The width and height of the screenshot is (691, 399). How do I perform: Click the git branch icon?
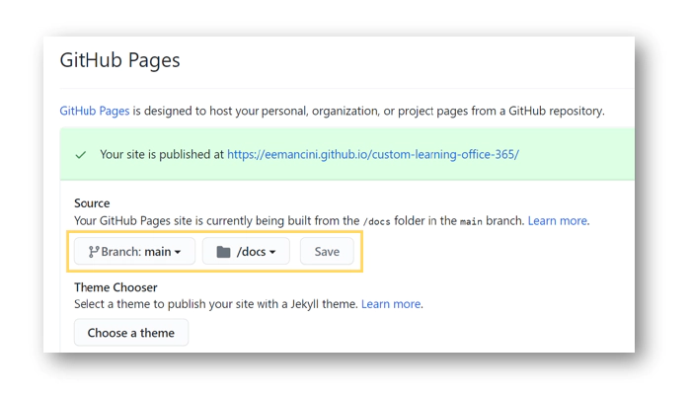[x=93, y=252]
